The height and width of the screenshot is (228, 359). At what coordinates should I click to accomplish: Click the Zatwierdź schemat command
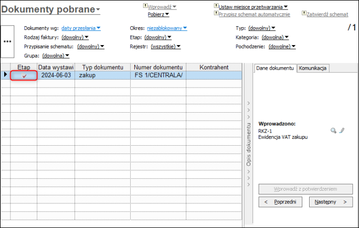click(327, 14)
